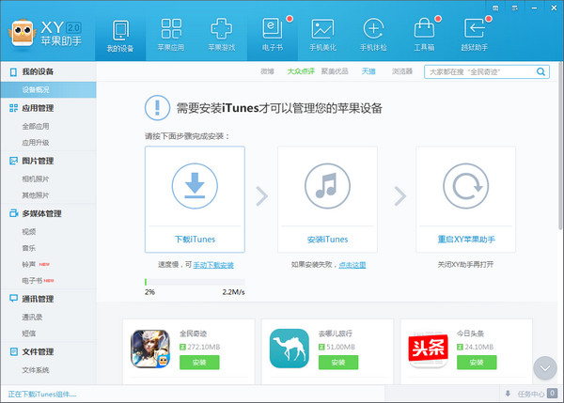564x403 pixels.
Task: Click the iTunes download progress bar
Action: (194, 281)
